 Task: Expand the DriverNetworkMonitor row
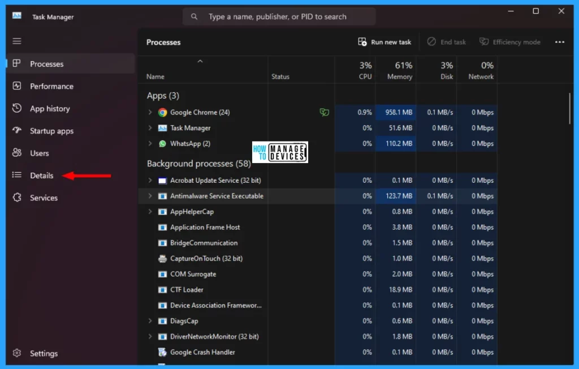click(x=150, y=336)
